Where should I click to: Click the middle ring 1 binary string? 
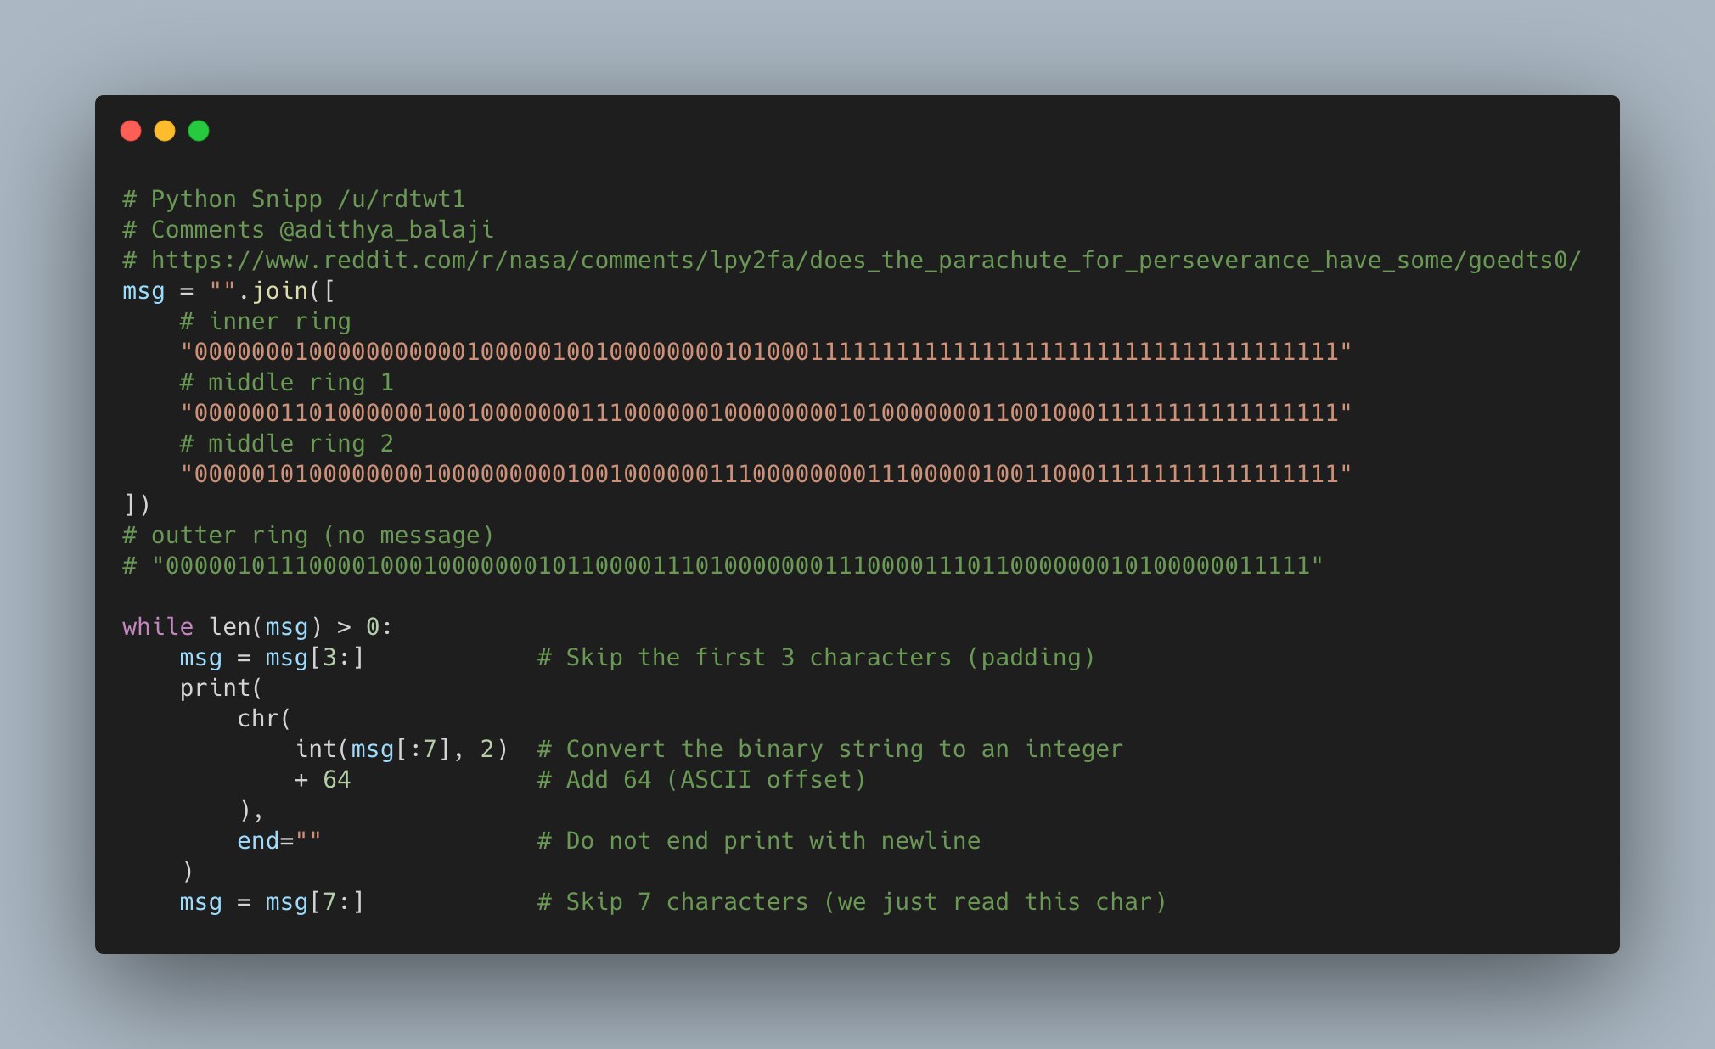pos(766,413)
